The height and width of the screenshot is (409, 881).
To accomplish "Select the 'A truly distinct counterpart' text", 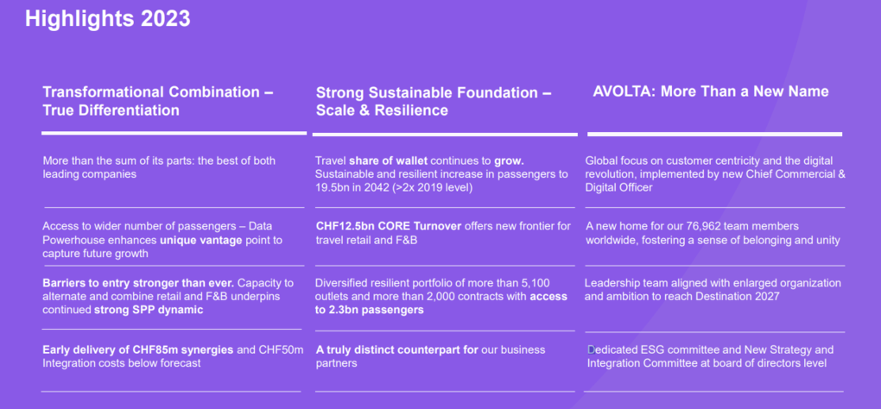I will 430,356.
